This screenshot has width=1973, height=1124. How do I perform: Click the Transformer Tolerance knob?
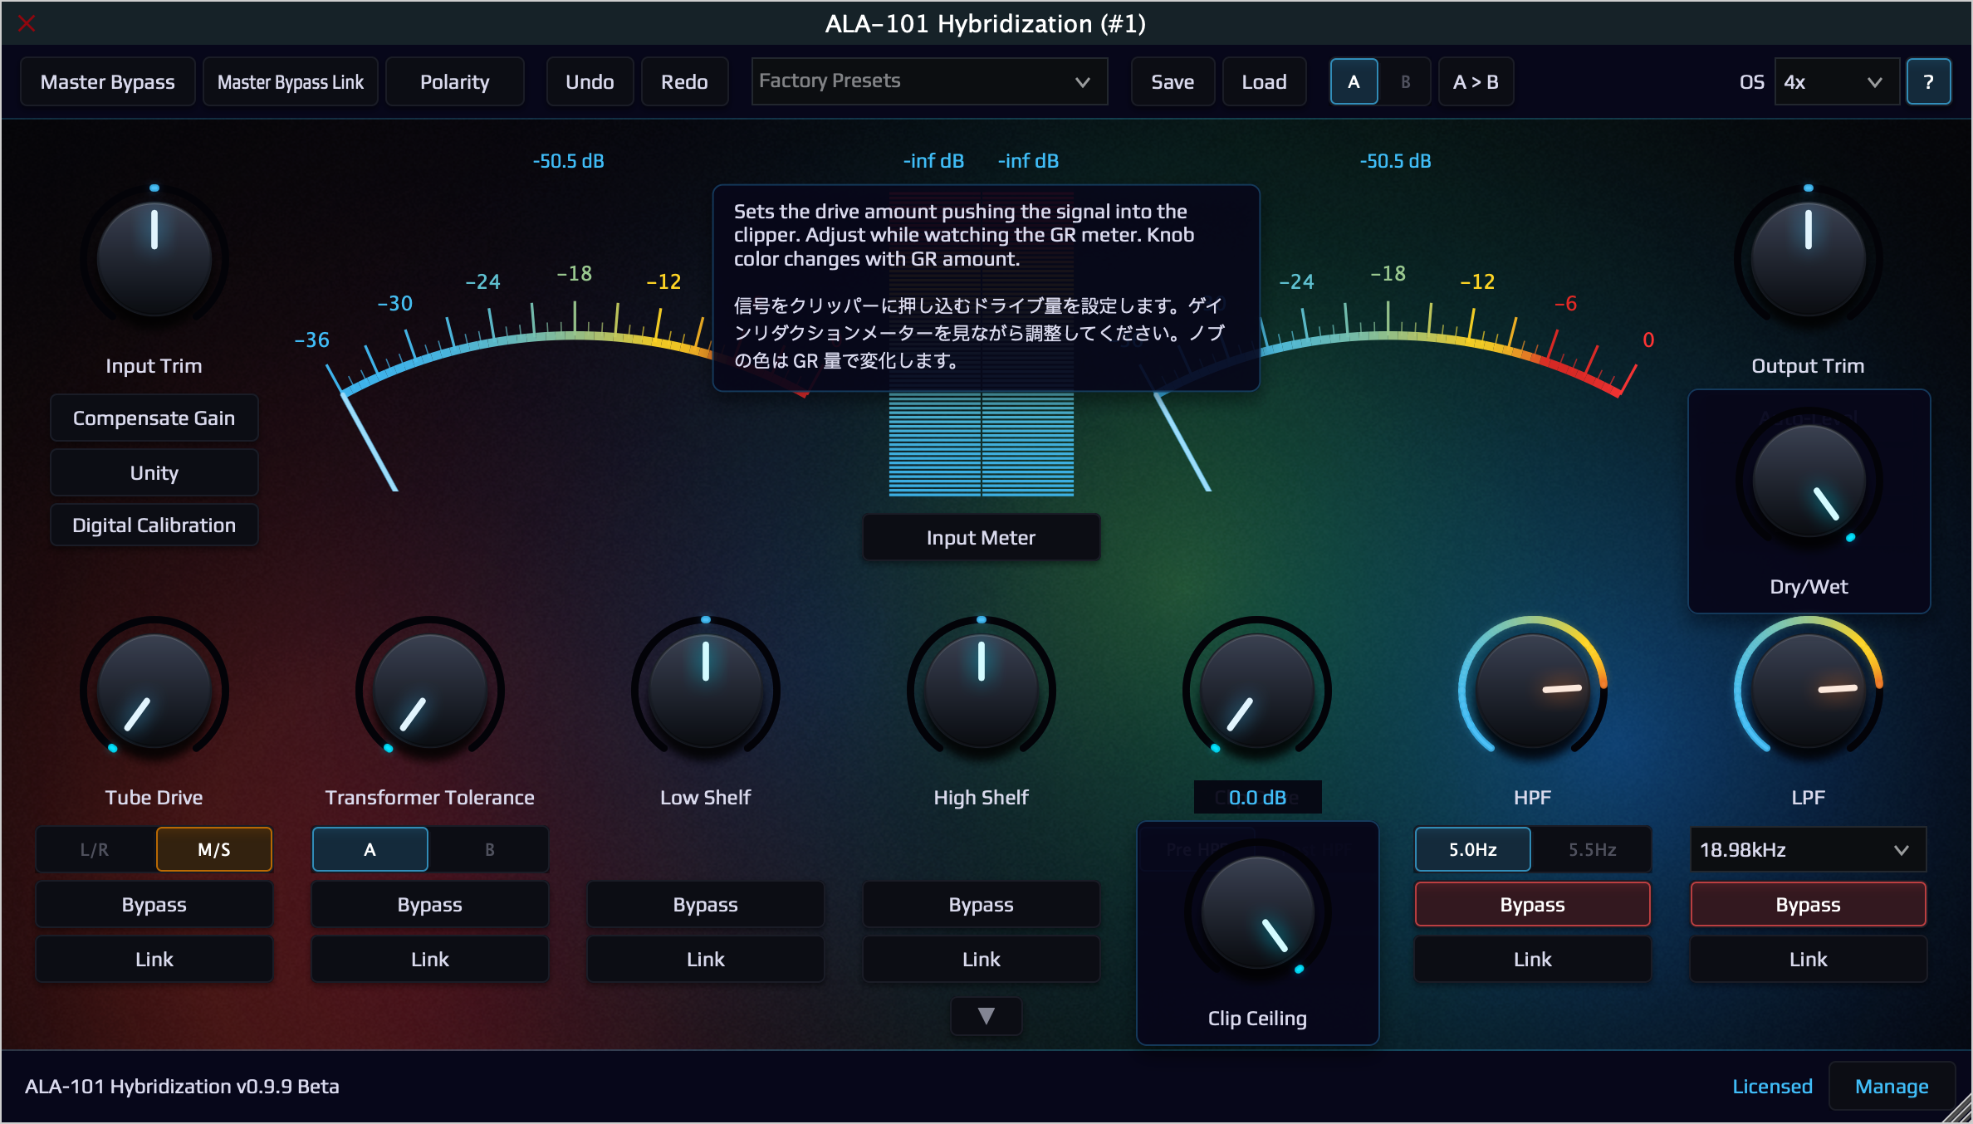[429, 691]
